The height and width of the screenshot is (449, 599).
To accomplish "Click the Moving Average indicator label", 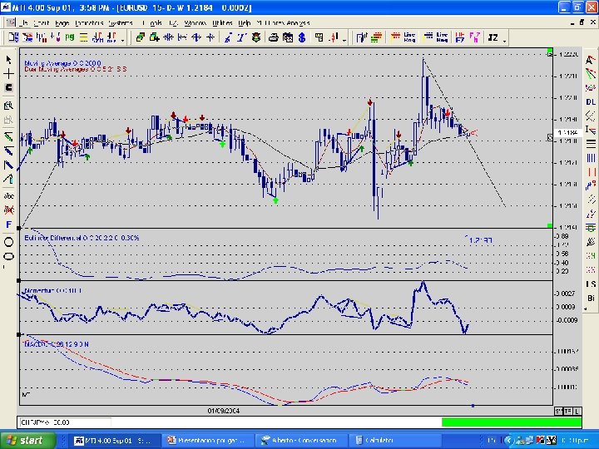I will pyautogui.click(x=62, y=63).
